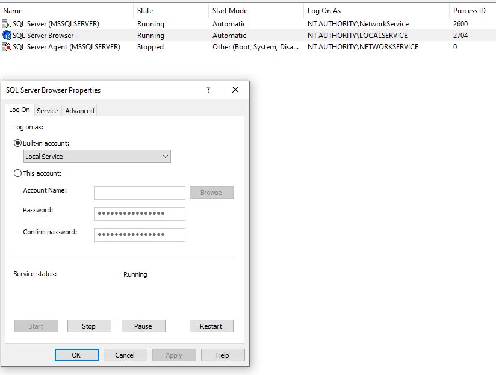Click the Running state of SQL Server (MSSQLSERVER)

150,24
